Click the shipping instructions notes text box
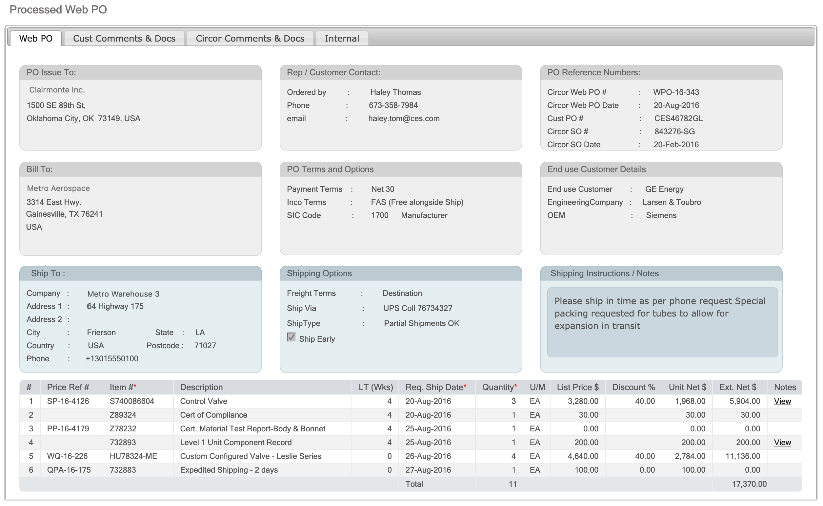Viewport: 823px width, 506px height. click(662, 322)
